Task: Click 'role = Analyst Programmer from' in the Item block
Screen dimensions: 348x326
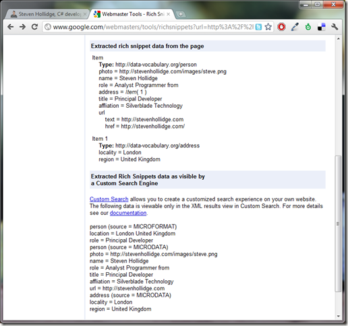Action: (138, 85)
